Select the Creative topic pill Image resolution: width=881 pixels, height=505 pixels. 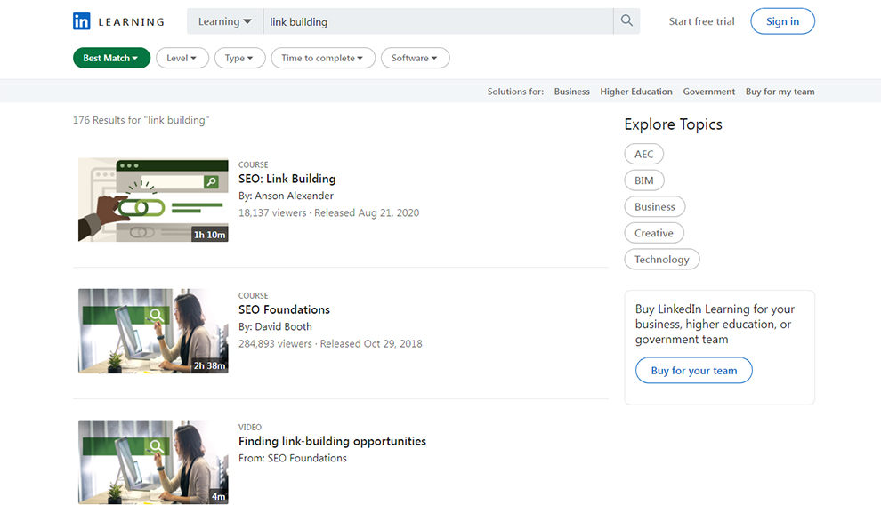[654, 234]
